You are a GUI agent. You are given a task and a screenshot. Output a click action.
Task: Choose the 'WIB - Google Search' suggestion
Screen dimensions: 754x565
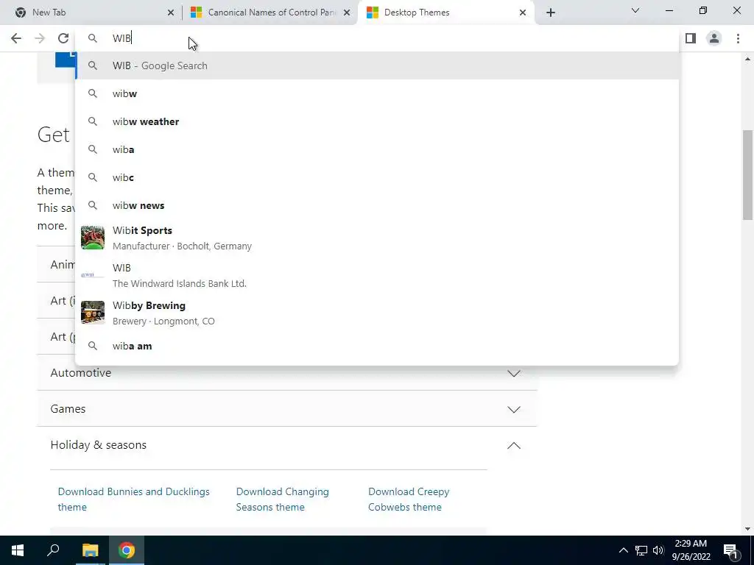(x=378, y=65)
